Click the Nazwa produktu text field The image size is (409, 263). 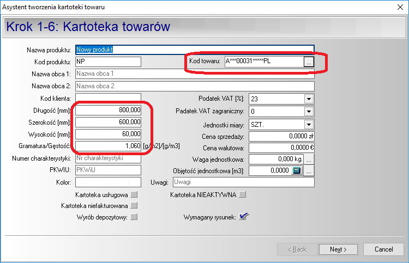tap(194, 50)
